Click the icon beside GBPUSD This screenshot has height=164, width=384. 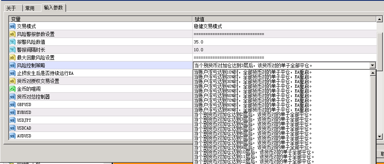13,105
